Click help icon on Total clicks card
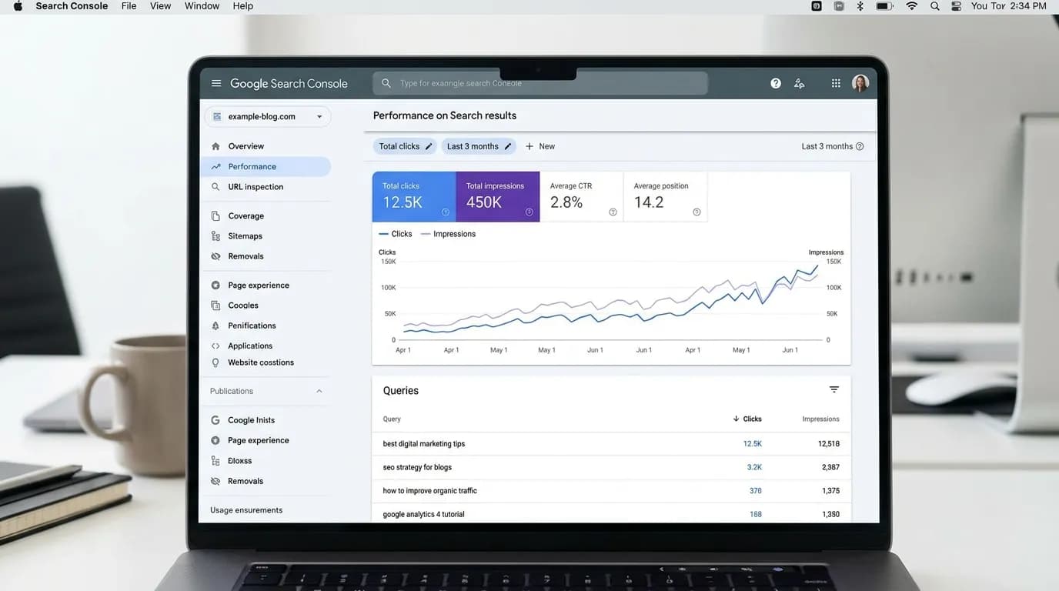 click(x=446, y=212)
